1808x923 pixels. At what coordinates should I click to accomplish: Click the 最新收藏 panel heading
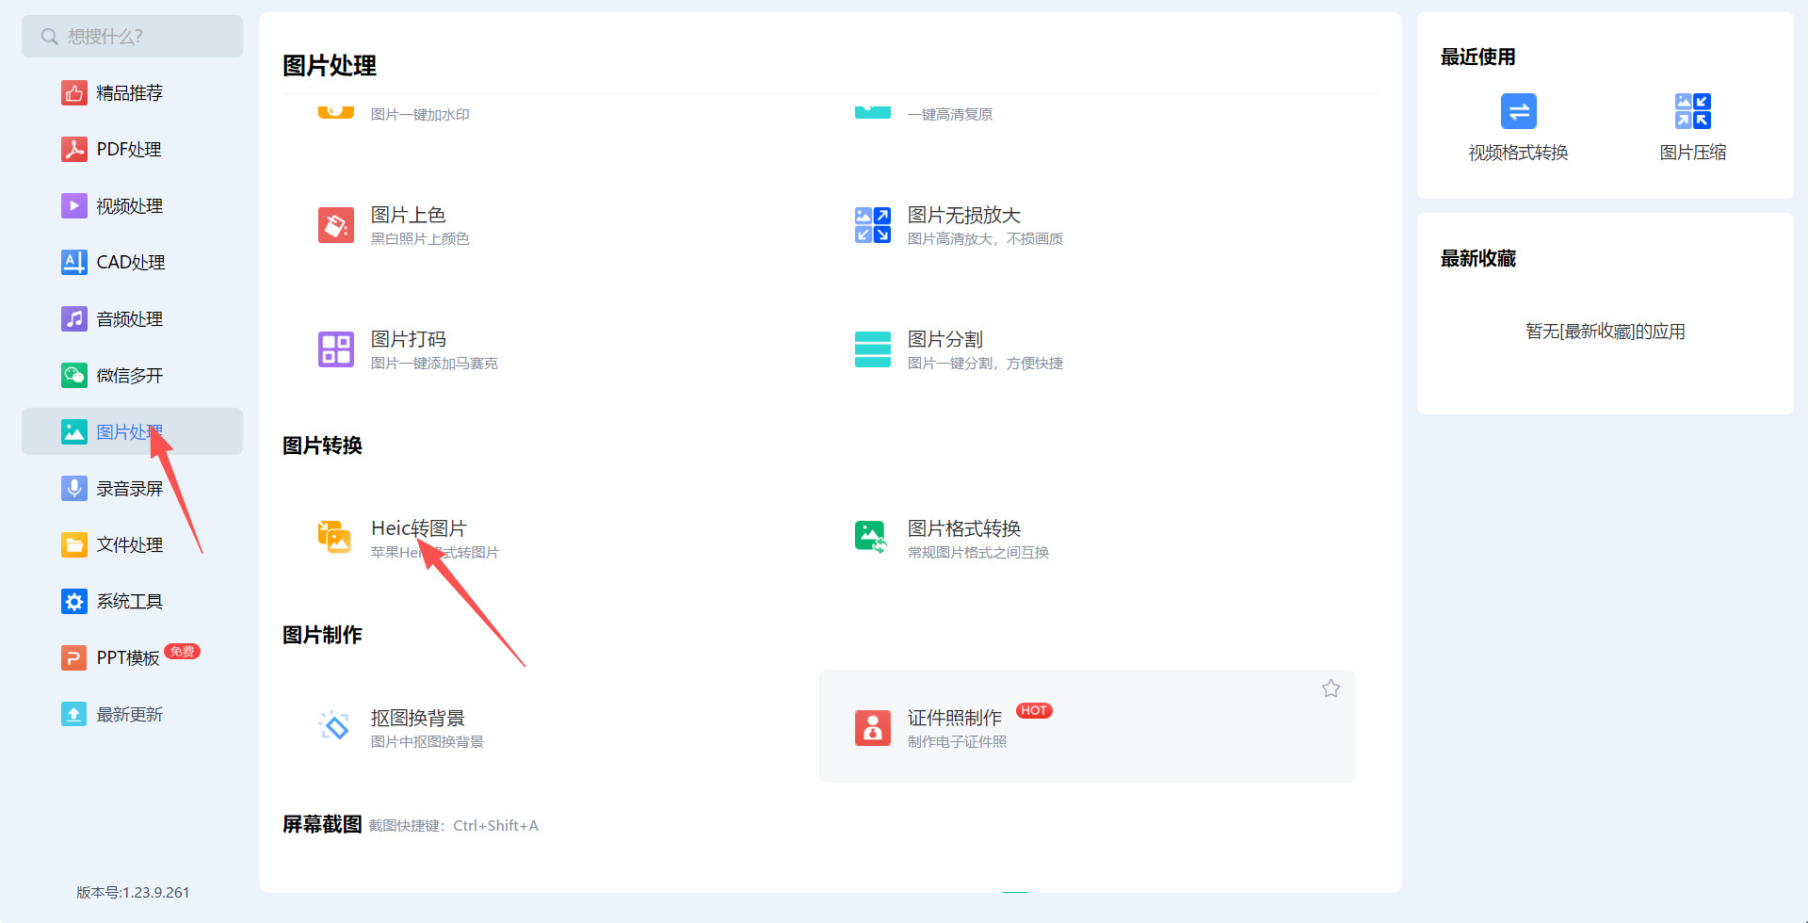pos(1478,259)
